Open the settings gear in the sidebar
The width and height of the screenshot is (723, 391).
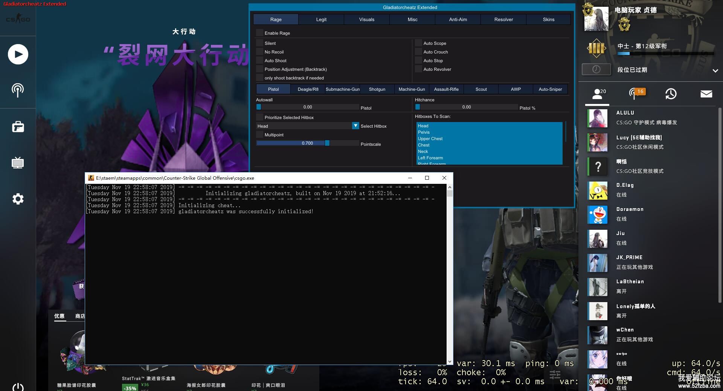18,199
